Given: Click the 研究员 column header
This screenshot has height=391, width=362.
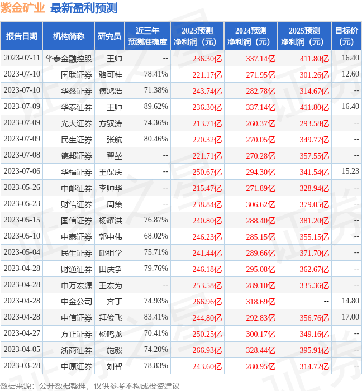Looking at the screenshot, I should (109, 36).
